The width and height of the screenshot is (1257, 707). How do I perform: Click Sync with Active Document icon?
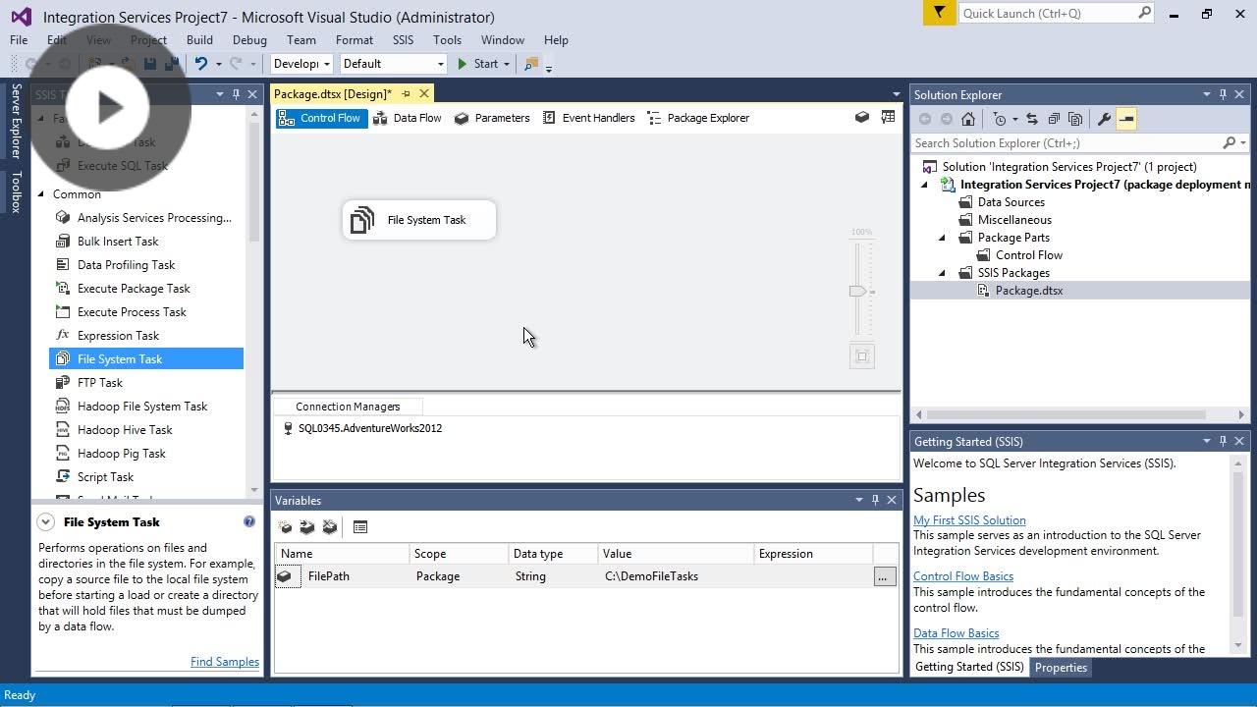pos(1032,119)
